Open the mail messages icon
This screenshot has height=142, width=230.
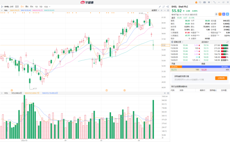(205, 2)
